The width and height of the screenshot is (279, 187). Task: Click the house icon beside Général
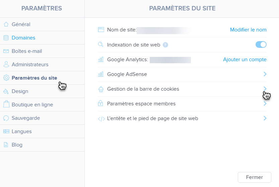(6, 24)
